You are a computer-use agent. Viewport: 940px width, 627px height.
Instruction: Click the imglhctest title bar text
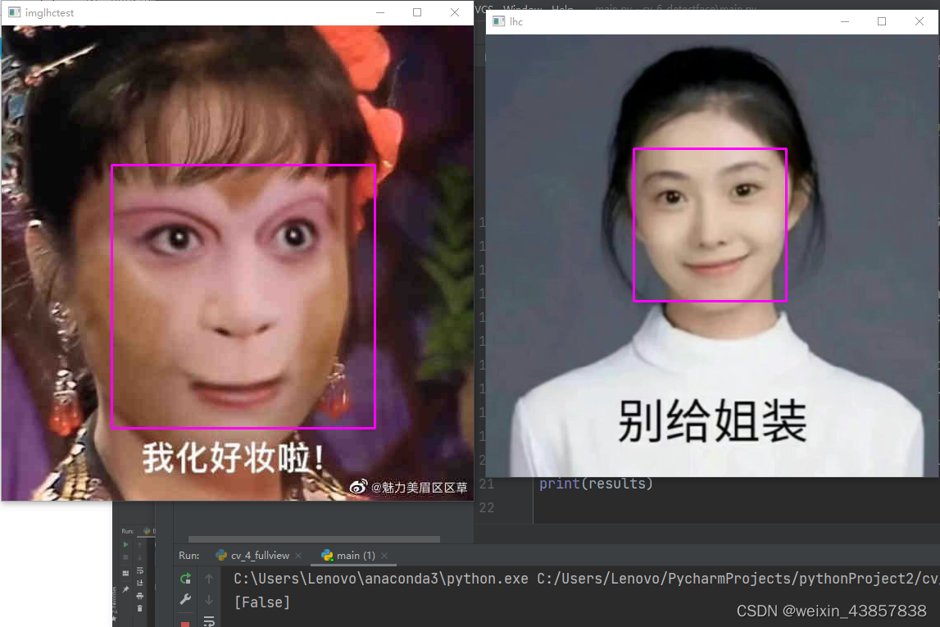point(49,12)
